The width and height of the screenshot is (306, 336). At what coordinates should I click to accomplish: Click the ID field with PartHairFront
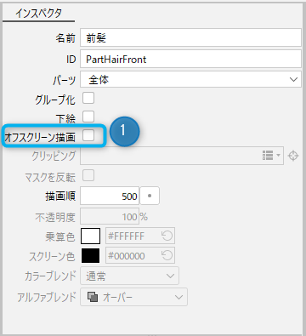pos(190,59)
